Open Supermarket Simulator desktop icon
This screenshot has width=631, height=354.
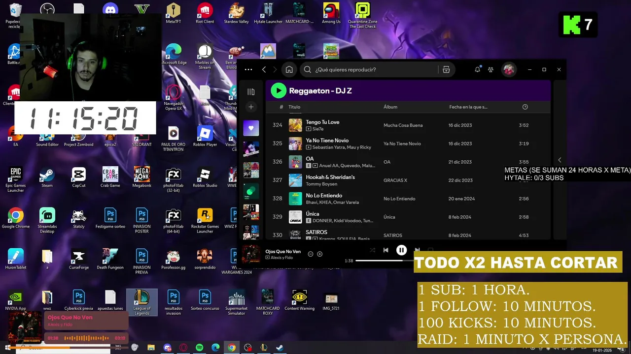coord(236,302)
